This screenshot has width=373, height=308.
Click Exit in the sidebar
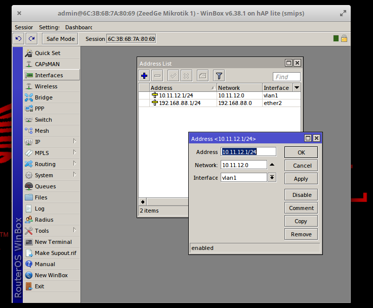pyautogui.click(x=52, y=286)
